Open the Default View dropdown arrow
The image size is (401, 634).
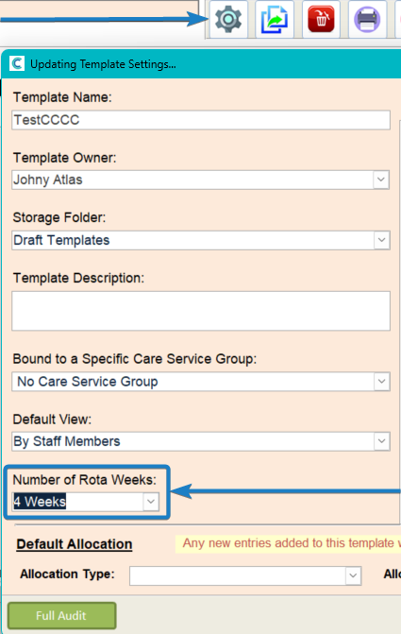(381, 441)
